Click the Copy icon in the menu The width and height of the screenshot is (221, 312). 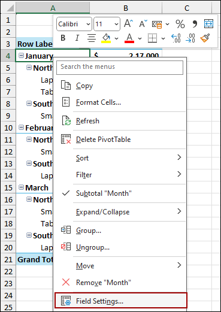(x=66, y=86)
